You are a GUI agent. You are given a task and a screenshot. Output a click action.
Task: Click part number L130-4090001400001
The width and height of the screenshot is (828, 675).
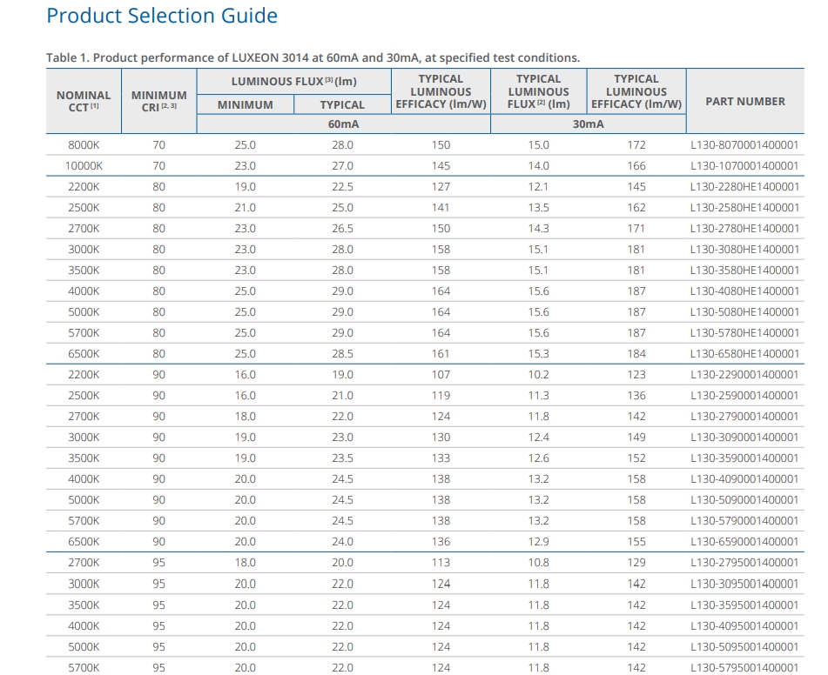click(x=744, y=479)
